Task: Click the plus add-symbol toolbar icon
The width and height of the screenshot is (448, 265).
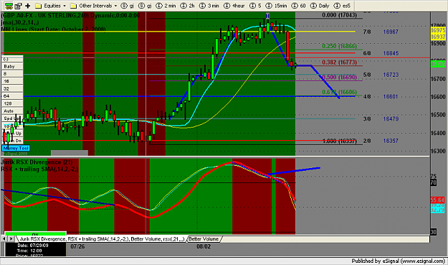Action: click(28, 6)
